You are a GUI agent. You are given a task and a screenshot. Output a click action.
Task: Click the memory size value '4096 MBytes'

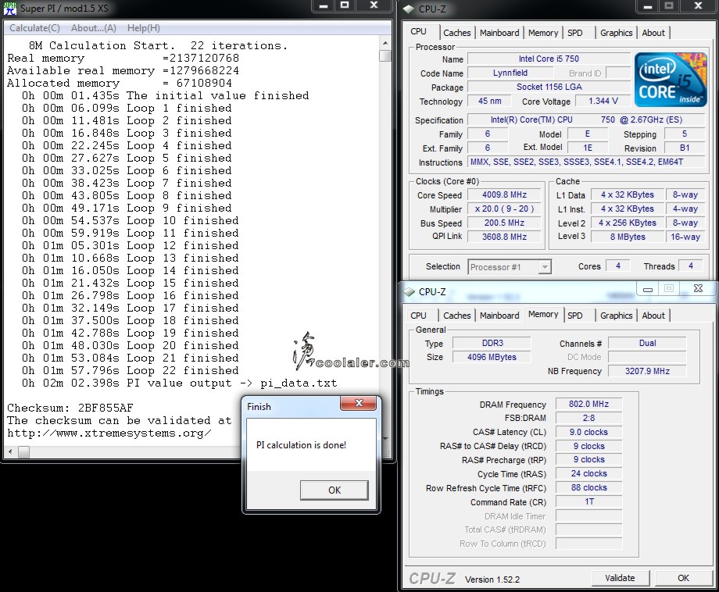[492, 357]
